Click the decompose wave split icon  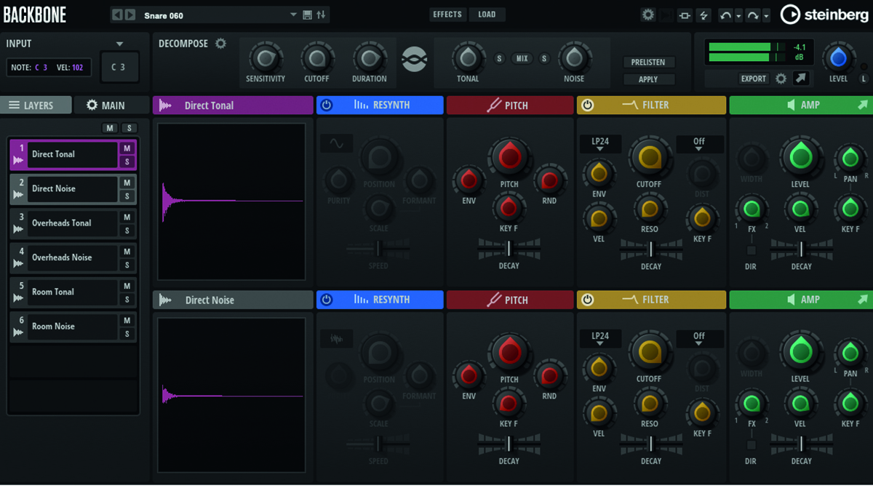(x=415, y=59)
